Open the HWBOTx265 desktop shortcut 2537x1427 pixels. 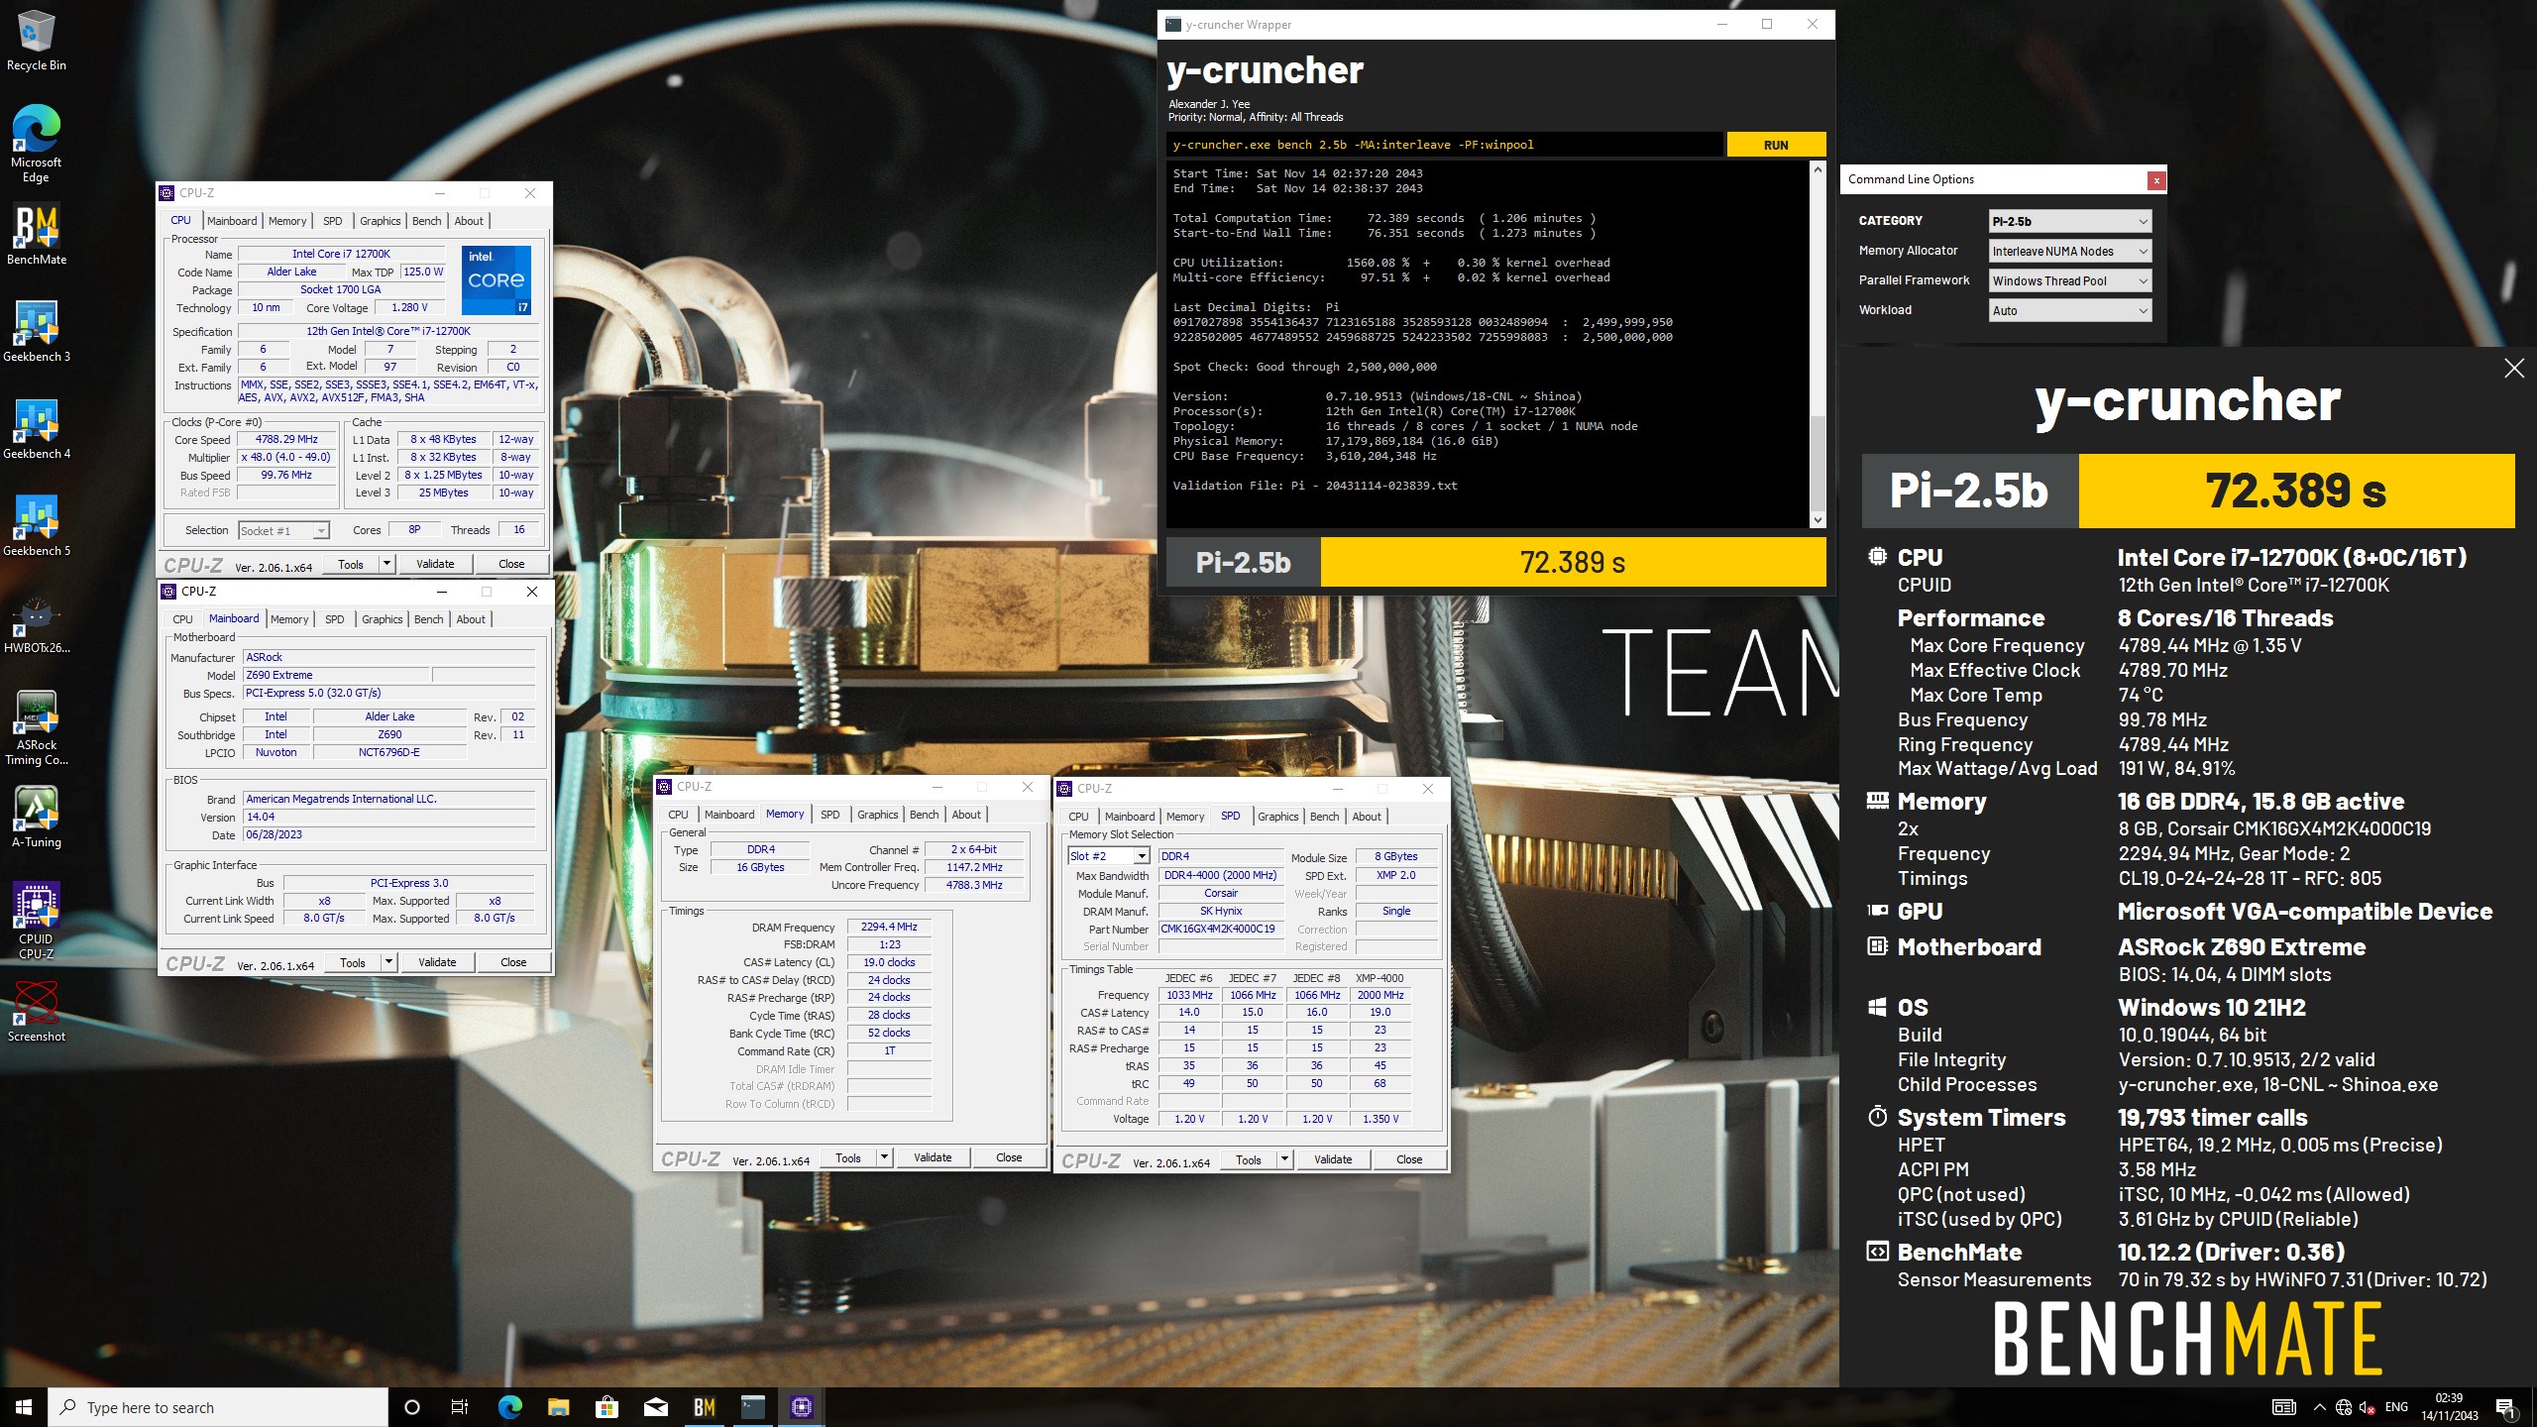37,623
